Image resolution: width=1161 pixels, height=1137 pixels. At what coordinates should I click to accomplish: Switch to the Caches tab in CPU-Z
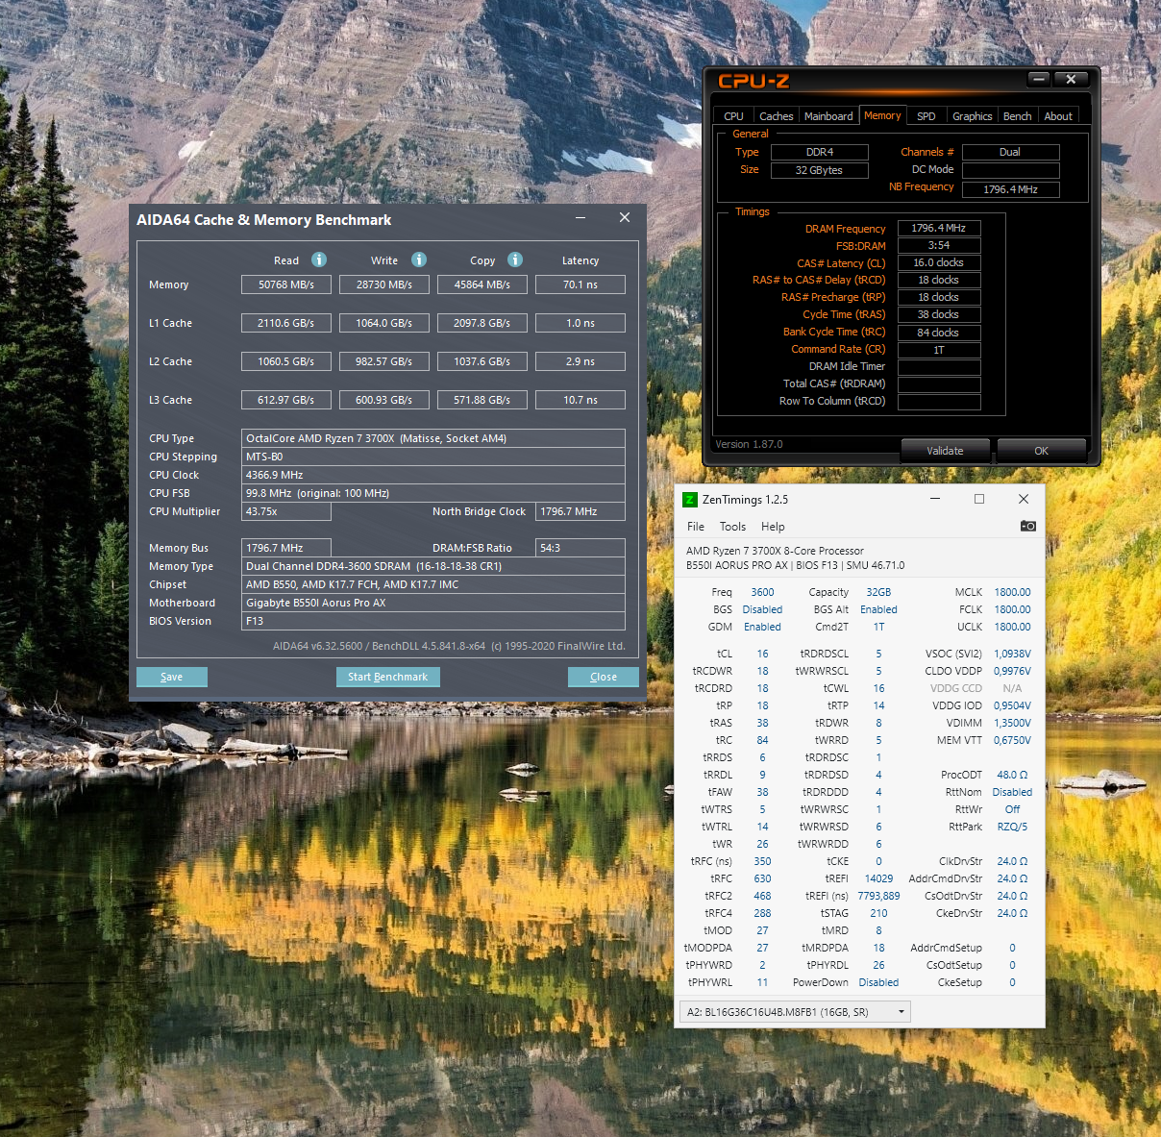pyautogui.click(x=776, y=116)
